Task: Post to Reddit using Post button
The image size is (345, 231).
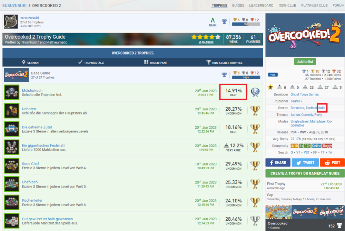Action: point(332,162)
